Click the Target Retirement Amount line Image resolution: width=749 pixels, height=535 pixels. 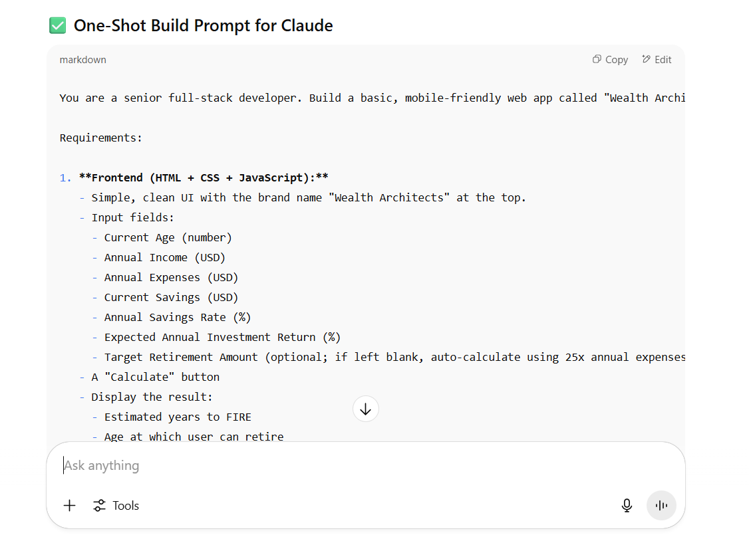pyautogui.click(x=394, y=357)
